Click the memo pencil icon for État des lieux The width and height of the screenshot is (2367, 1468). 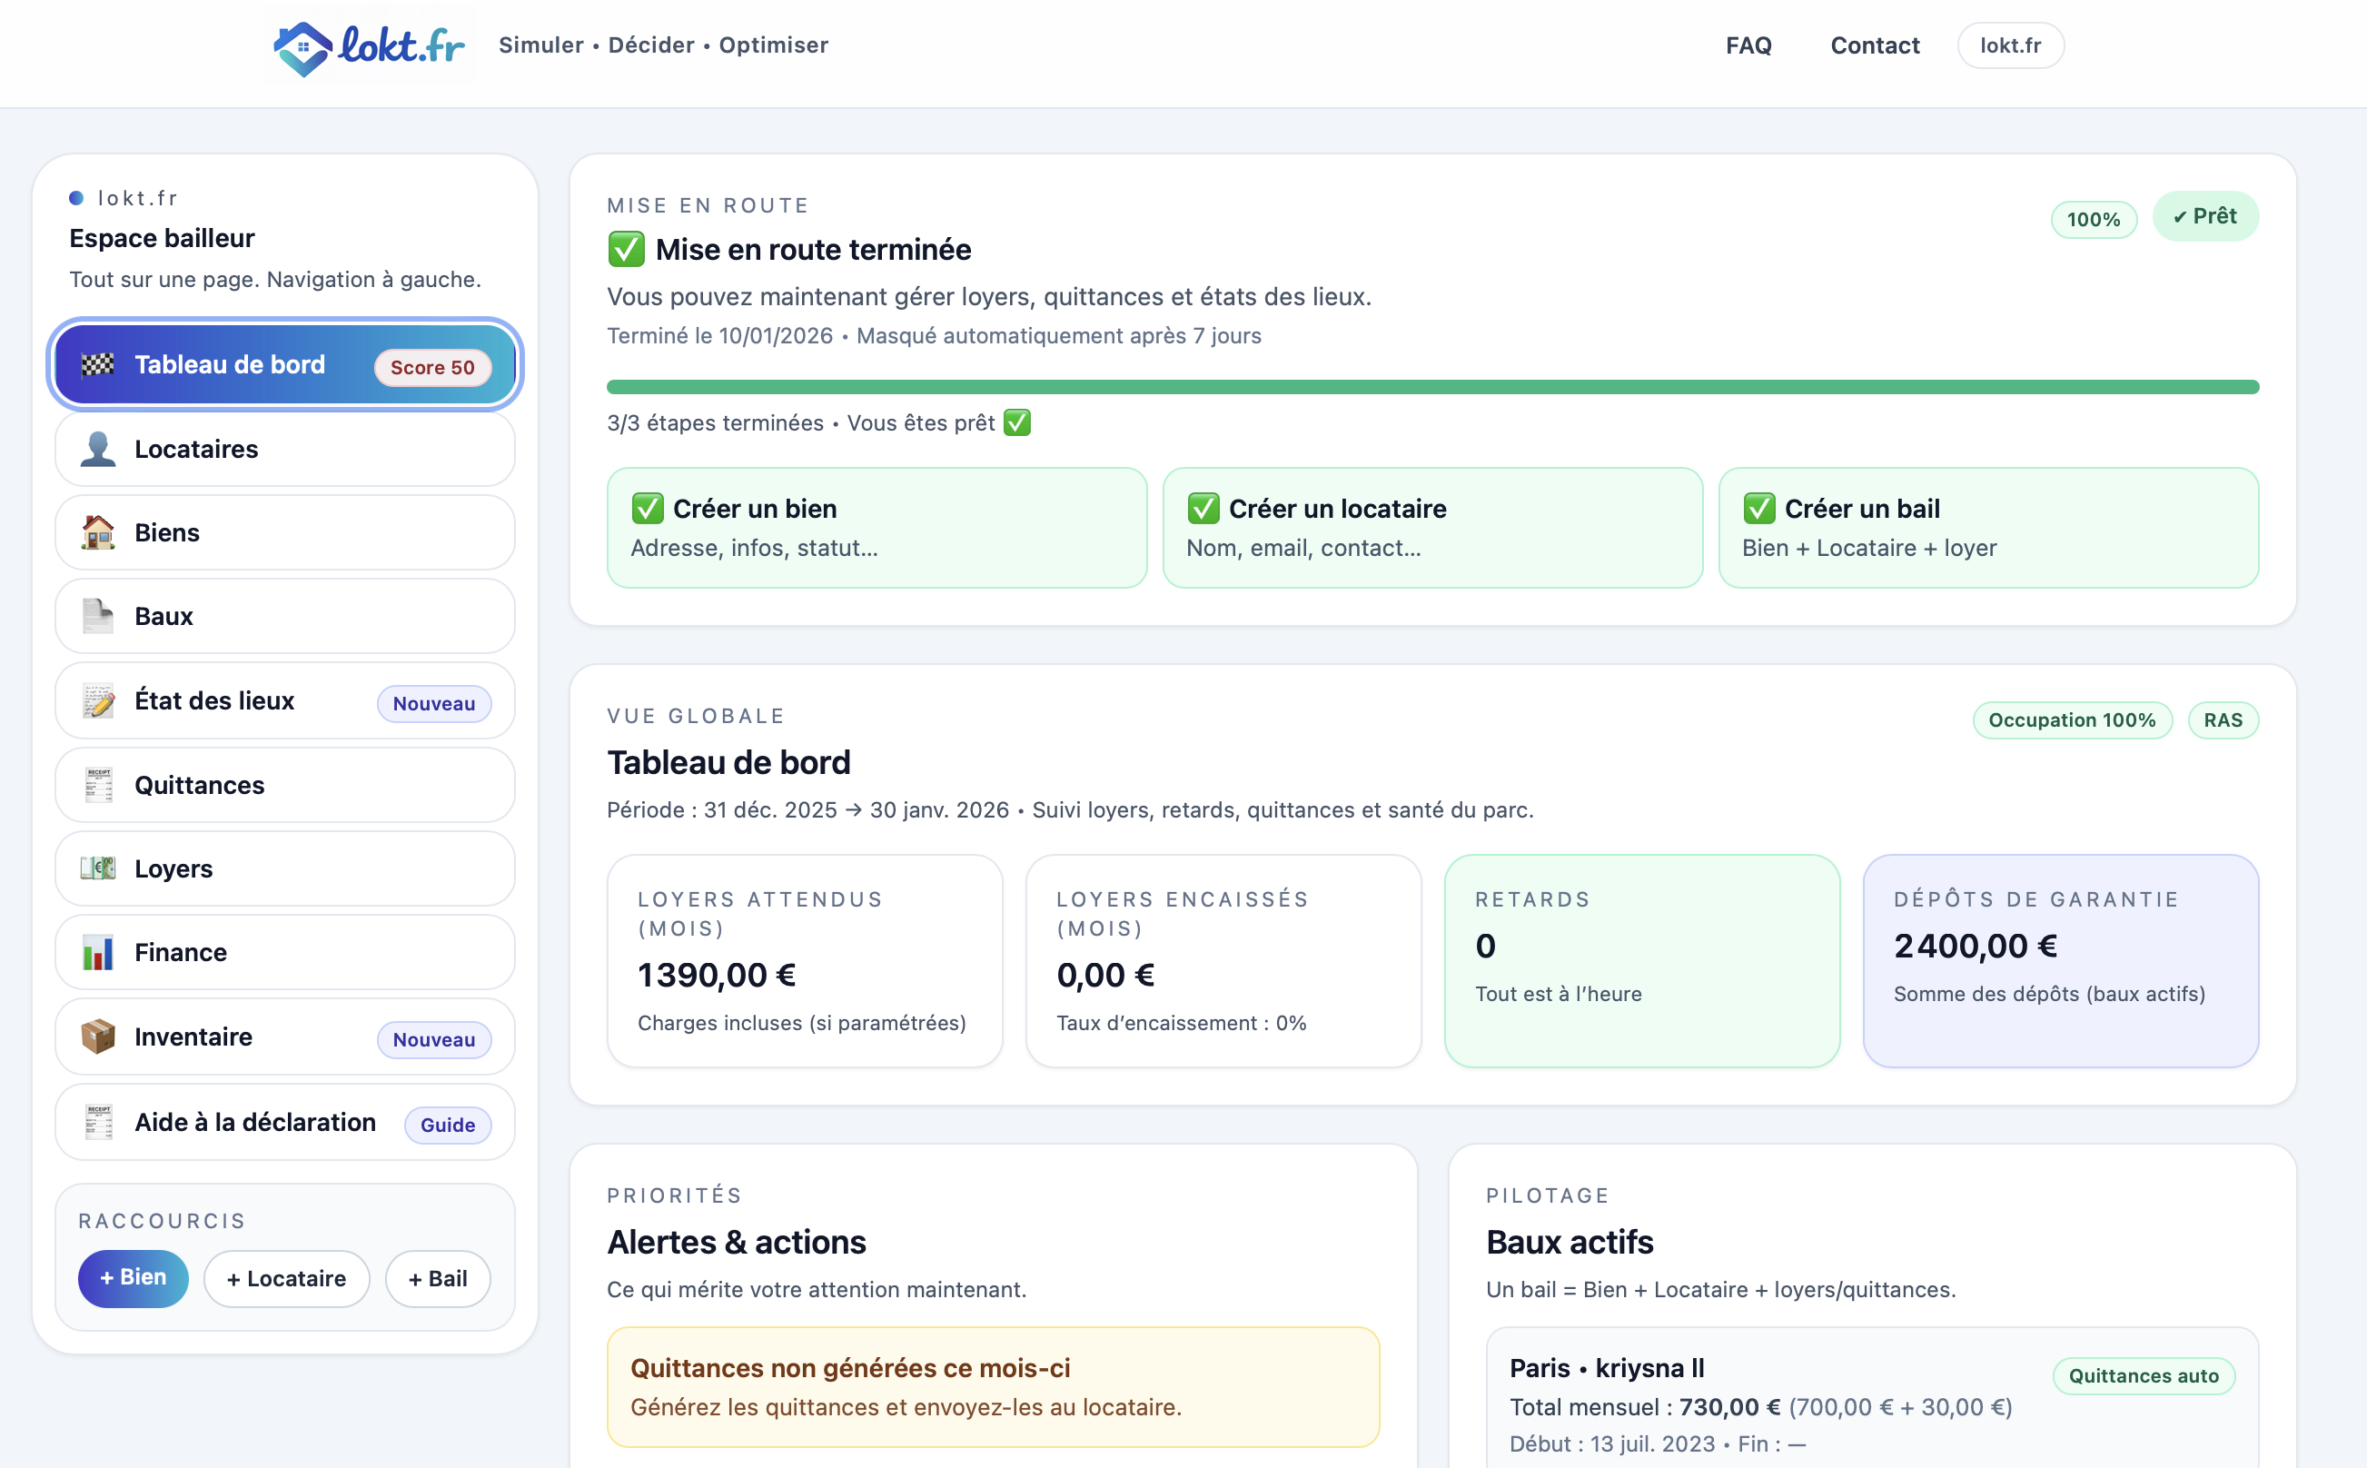(x=98, y=701)
